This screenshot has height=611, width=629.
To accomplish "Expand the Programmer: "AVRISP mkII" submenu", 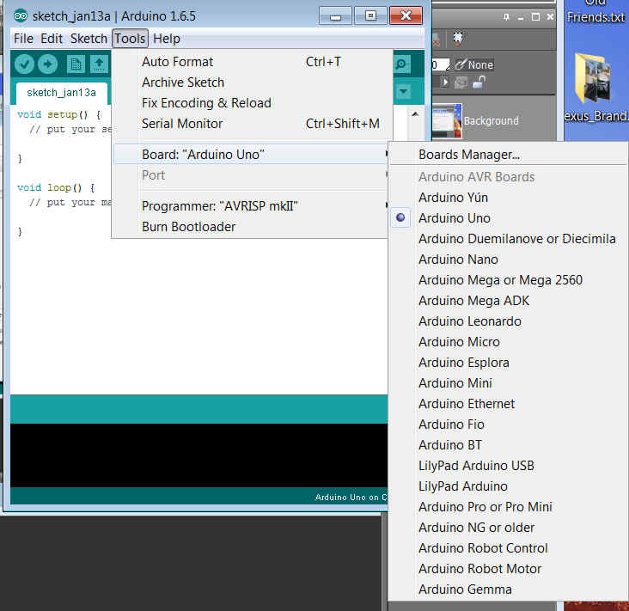I will [250, 205].
